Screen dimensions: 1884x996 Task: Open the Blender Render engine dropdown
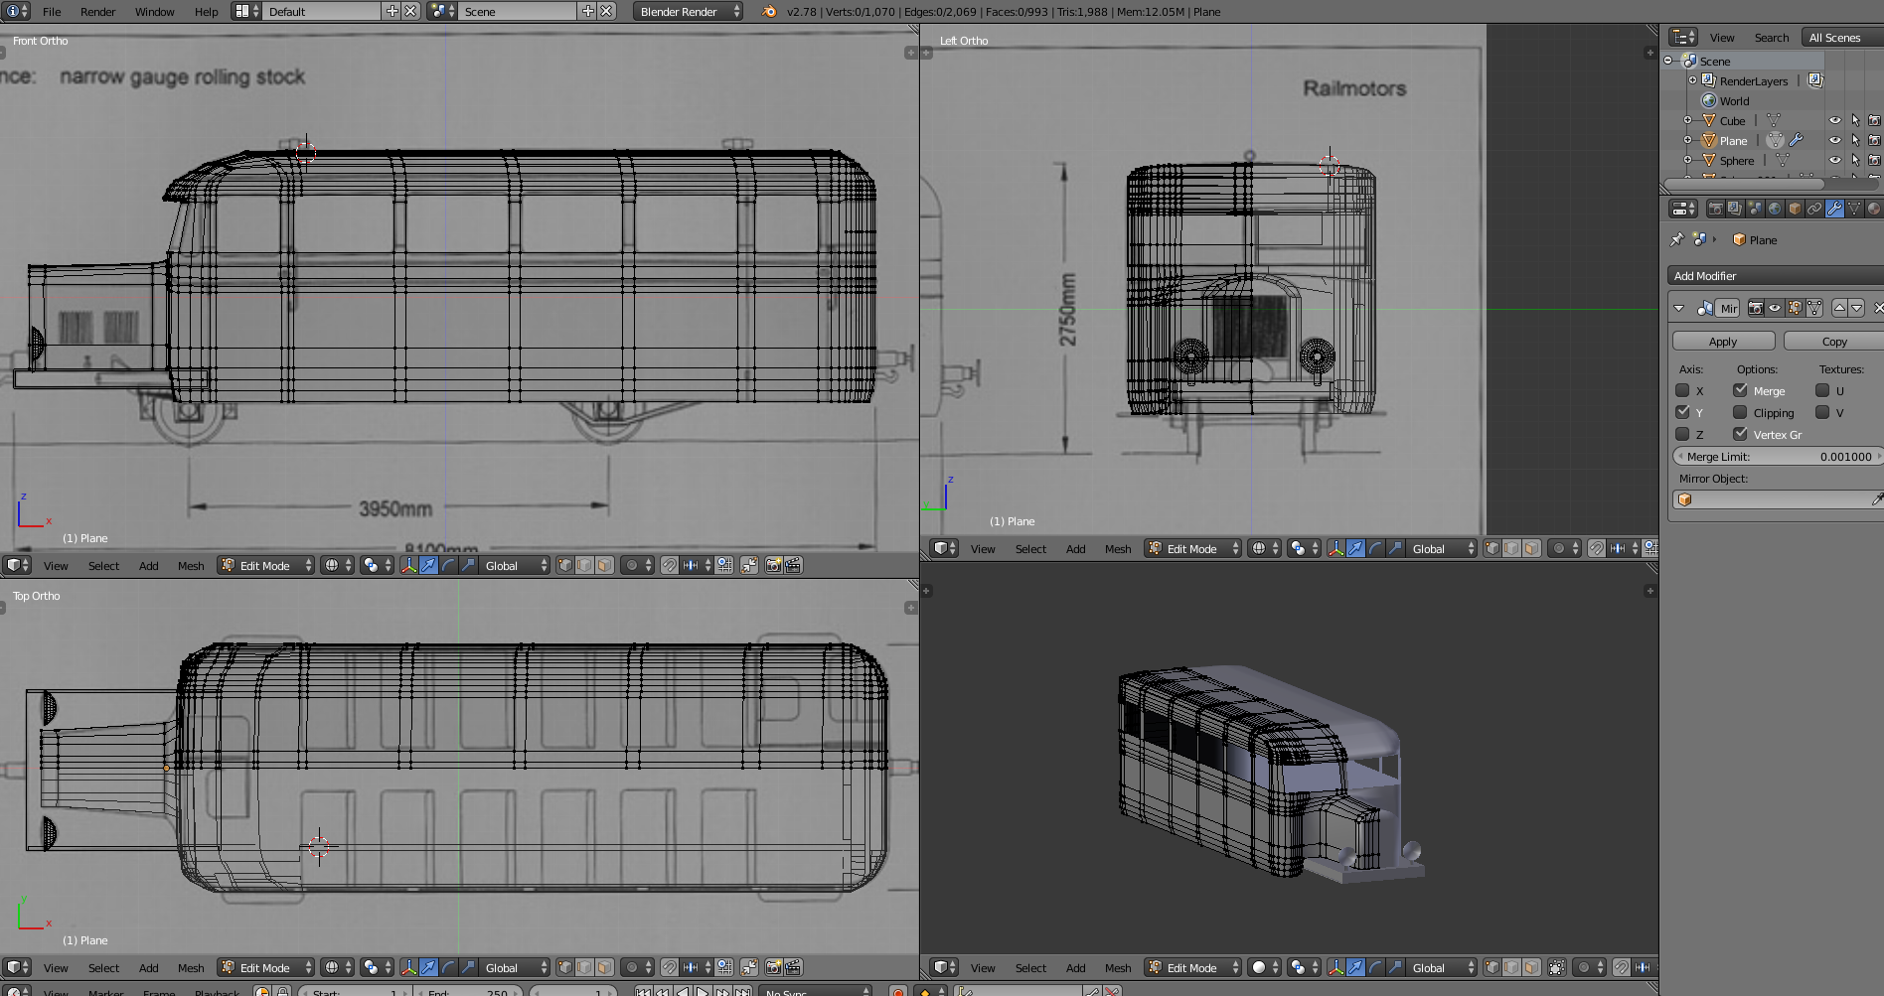coord(688,11)
